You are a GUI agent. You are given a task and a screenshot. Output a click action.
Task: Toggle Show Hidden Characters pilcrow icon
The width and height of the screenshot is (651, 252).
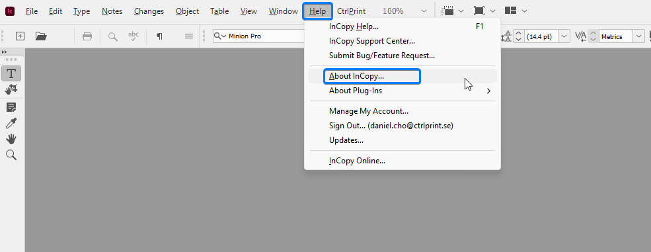coord(159,36)
